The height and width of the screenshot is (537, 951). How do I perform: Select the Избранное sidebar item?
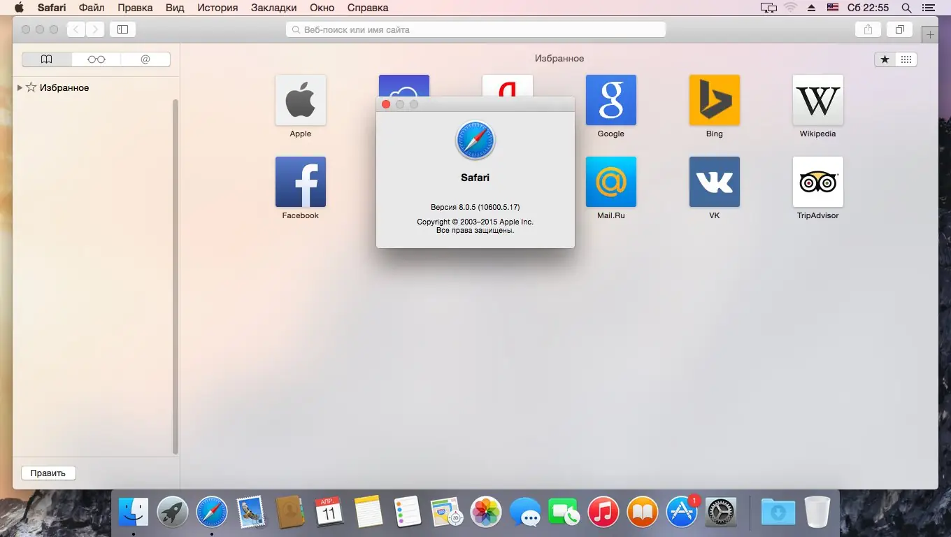pyautogui.click(x=64, y=87)
